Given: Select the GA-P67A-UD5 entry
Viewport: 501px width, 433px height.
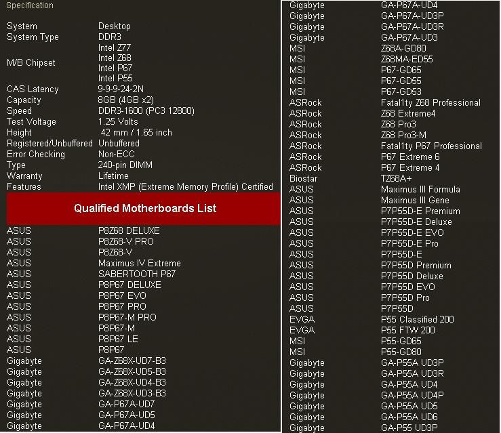Looking at the screenshot, I should (x=127, y=415).
